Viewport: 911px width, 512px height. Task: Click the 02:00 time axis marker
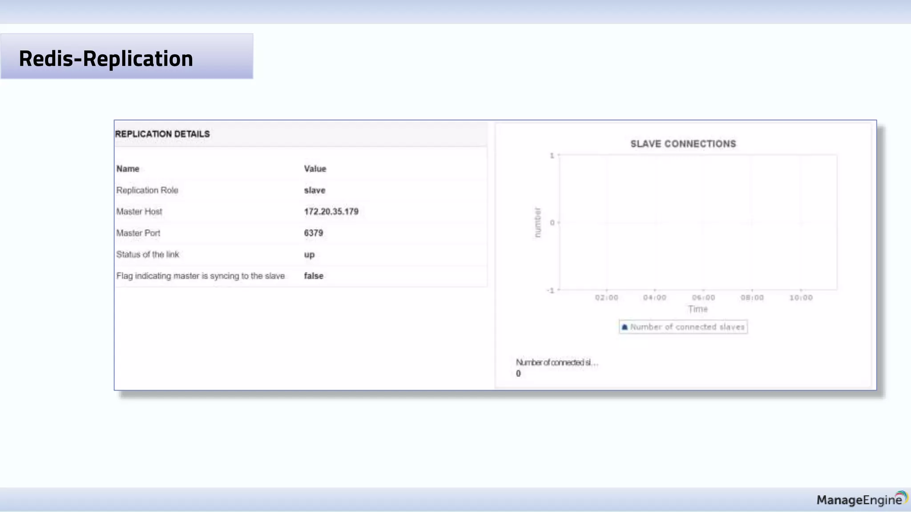(x=606, y=298)
